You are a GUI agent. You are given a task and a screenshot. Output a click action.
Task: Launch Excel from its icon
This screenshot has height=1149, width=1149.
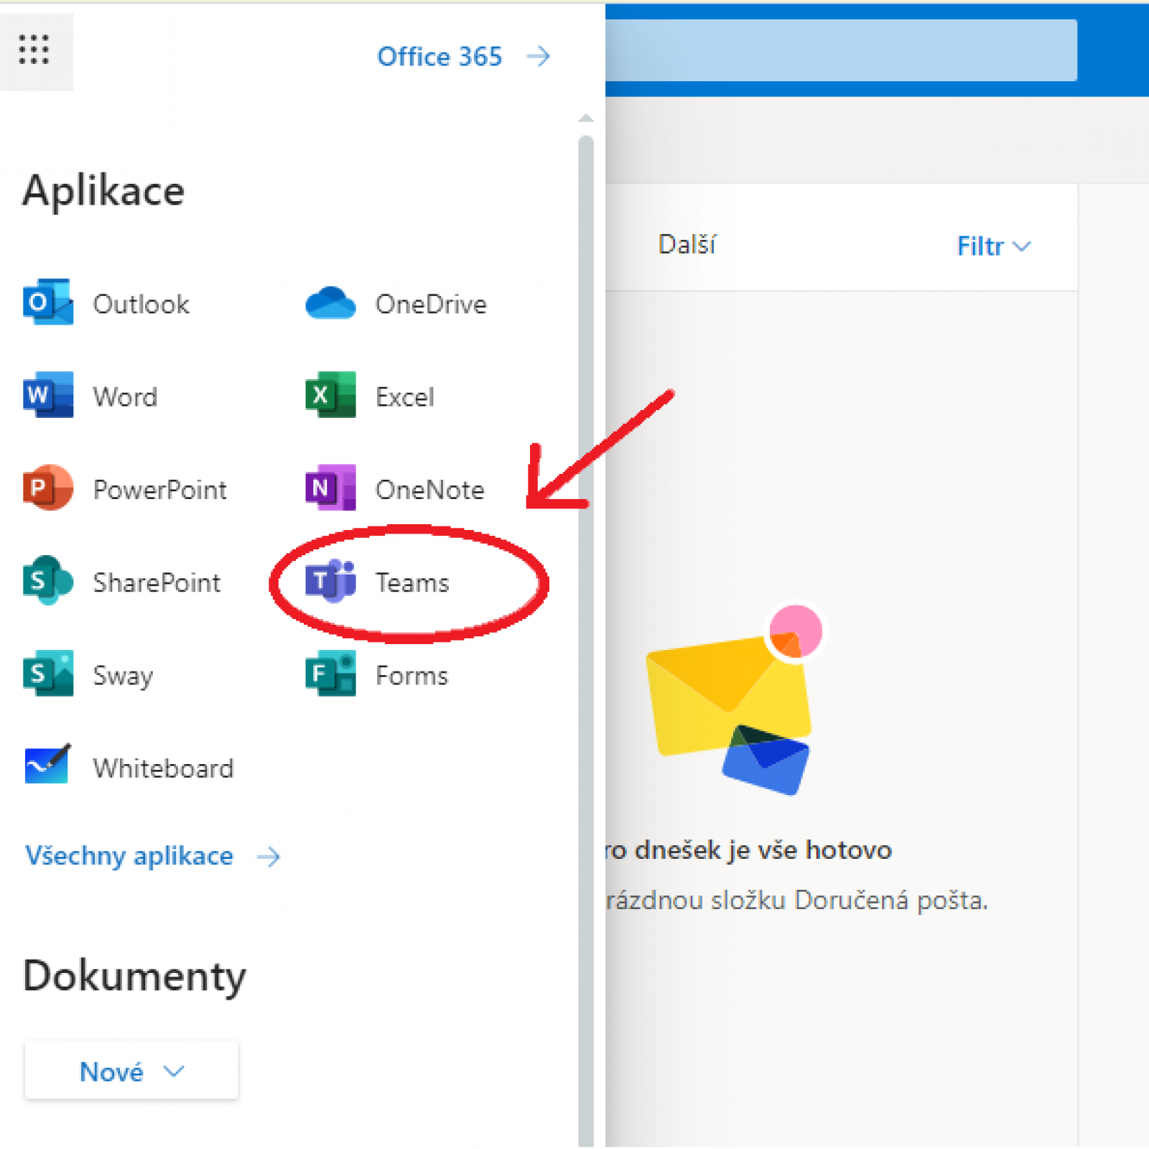click(x=330, y=395)
